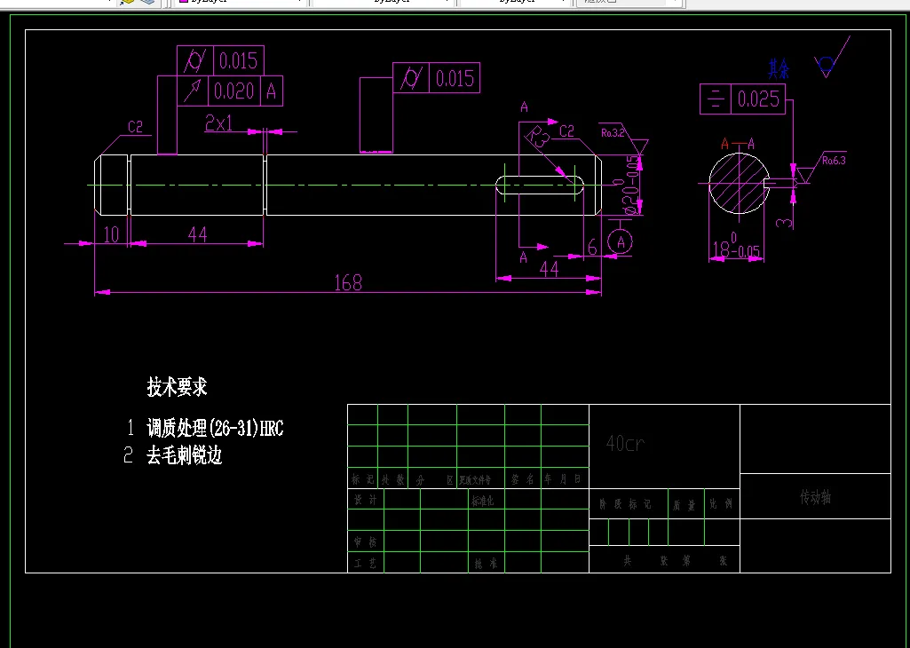Select the 传动轴 part name in title block

815,496
